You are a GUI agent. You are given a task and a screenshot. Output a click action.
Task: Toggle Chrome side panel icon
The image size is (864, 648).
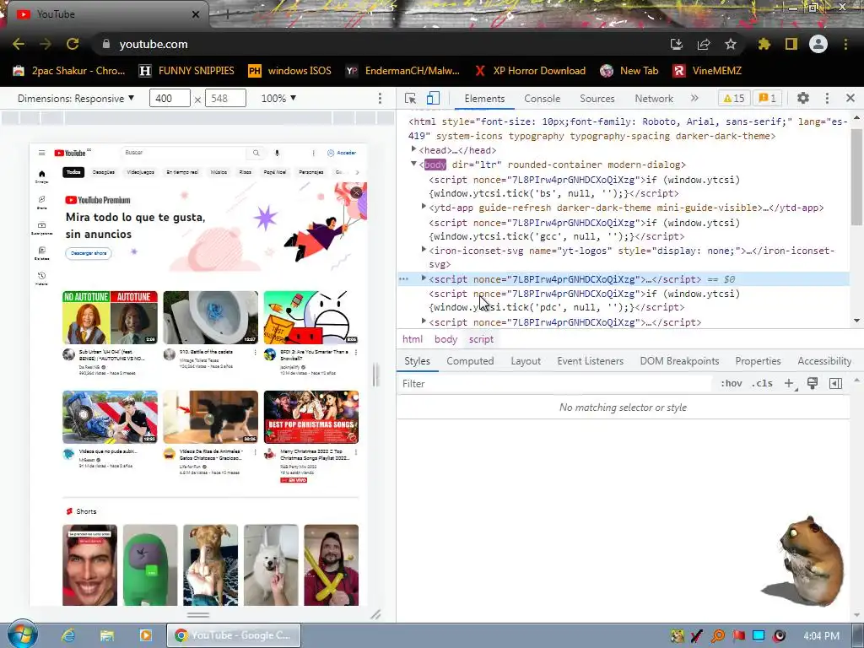coord(791,44)
